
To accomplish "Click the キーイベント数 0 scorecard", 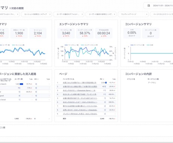I will click(151, 33).
